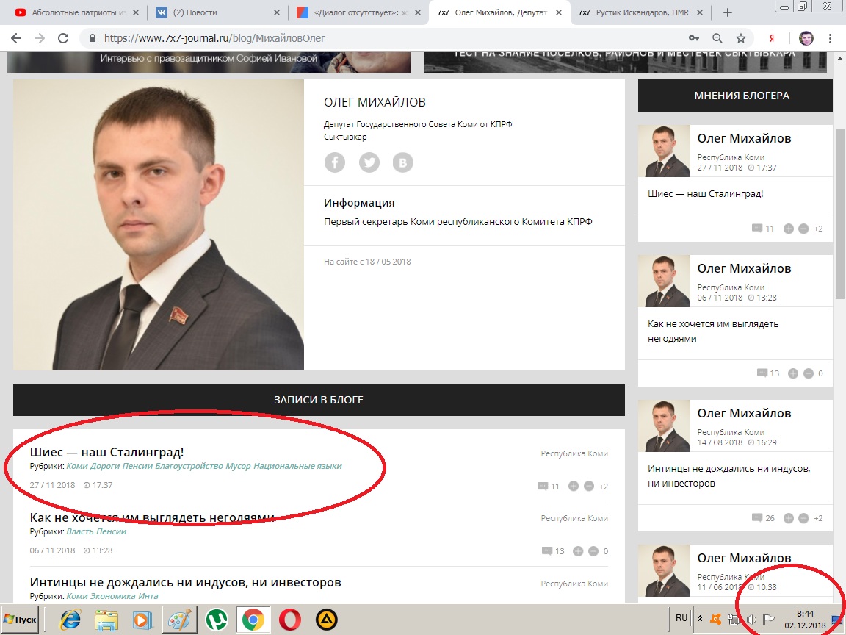Click the zoom magnifier icon in address bar

point(717,38)
